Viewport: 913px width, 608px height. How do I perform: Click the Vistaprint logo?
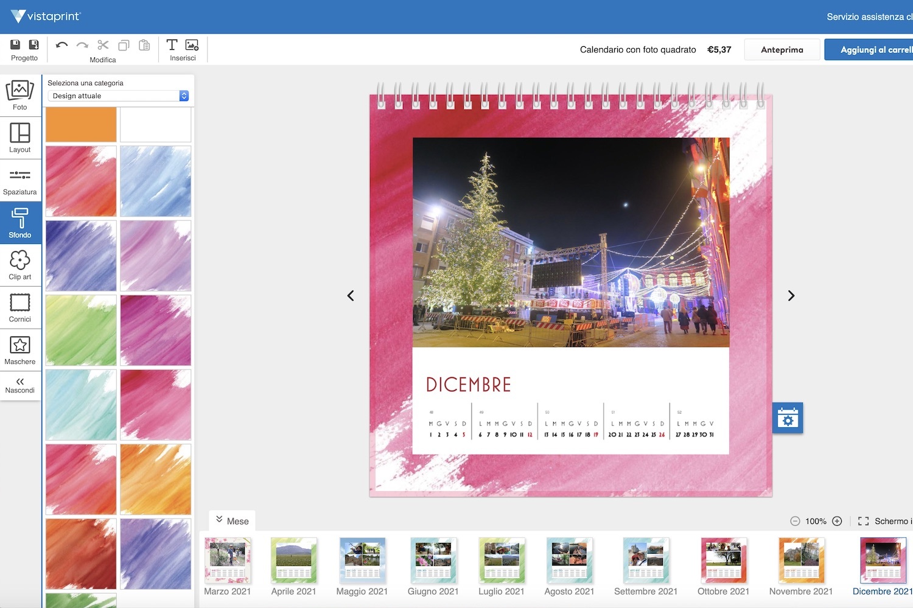click(x=46, y=16)
